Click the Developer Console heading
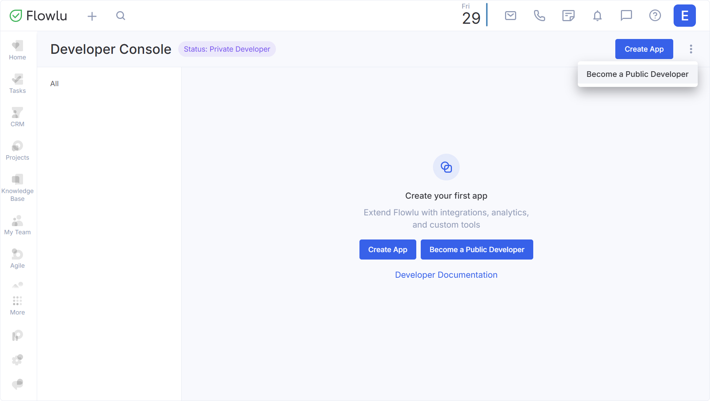 point(111,49)
